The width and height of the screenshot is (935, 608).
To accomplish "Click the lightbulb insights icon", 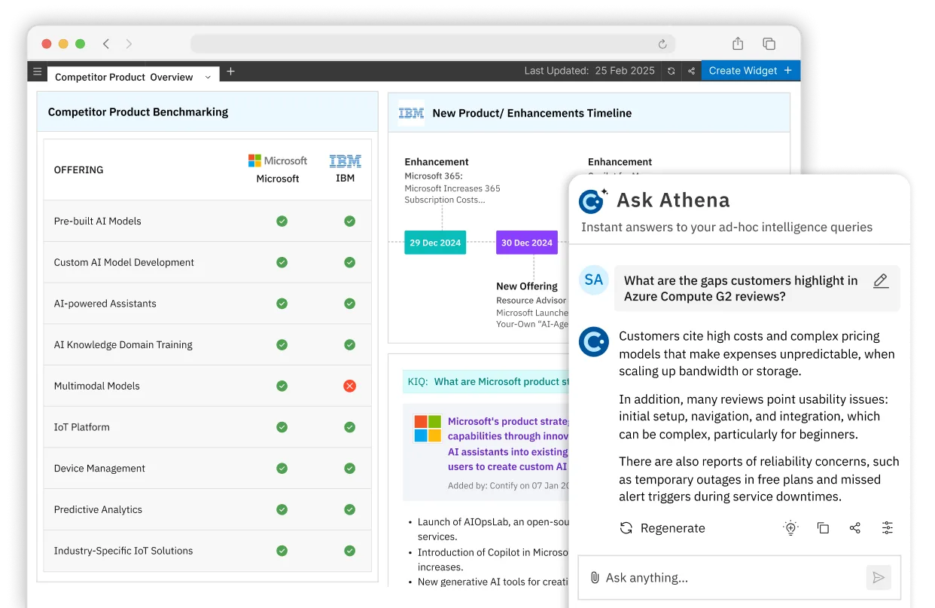I will click(790, 528).
